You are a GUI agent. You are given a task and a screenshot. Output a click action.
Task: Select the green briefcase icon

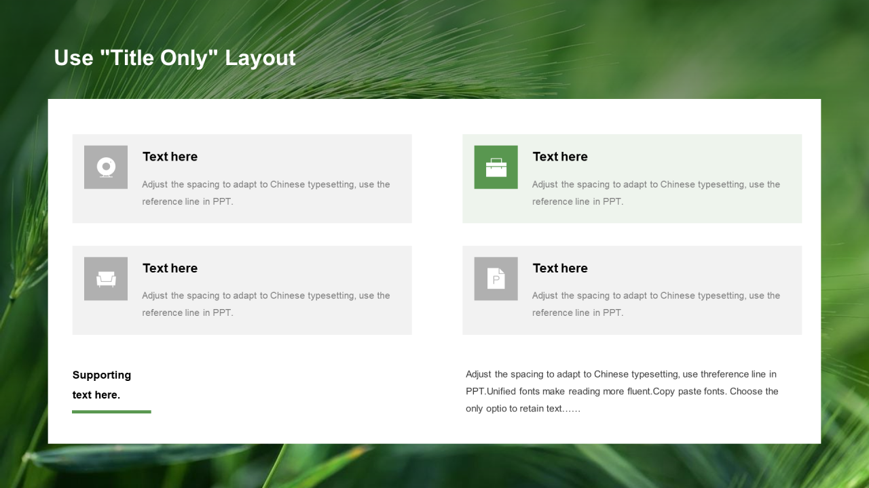tap(496, 167)
